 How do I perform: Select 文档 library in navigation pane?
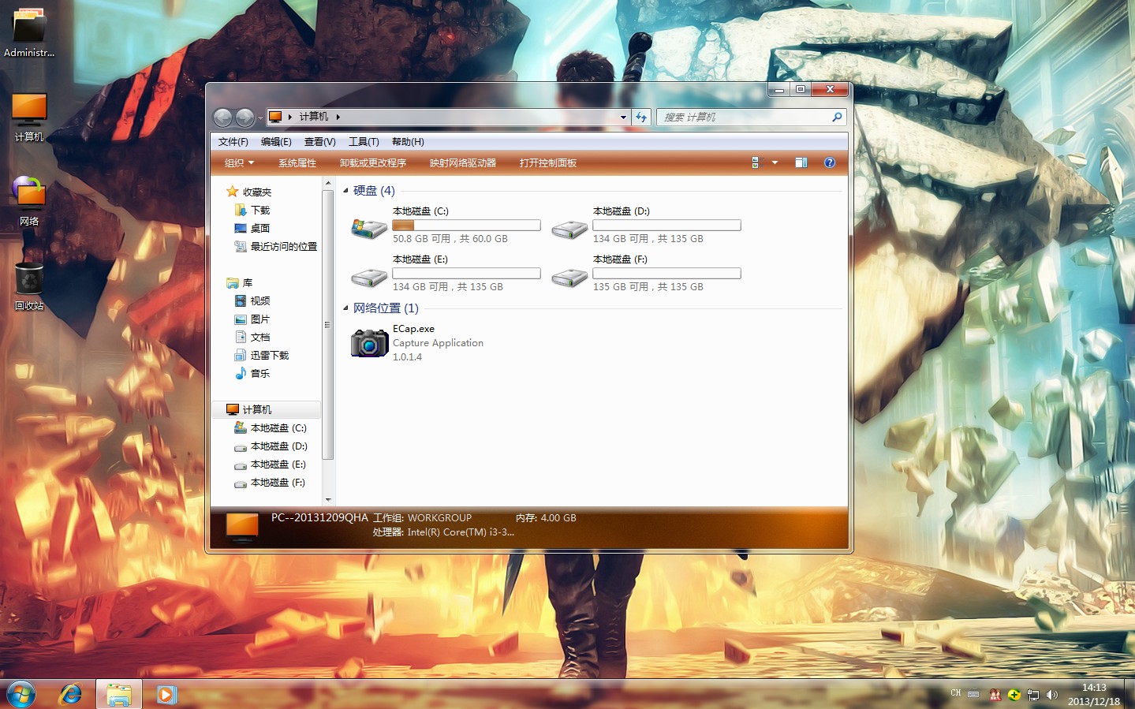260,337
